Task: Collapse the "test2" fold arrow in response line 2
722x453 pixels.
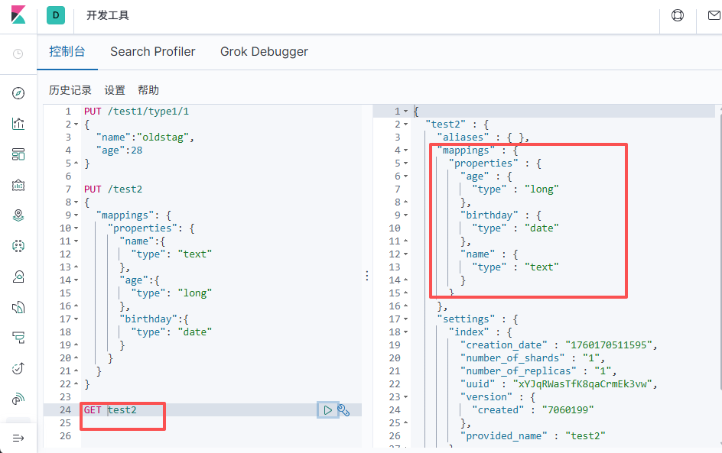Action: (x=406, y=124)
